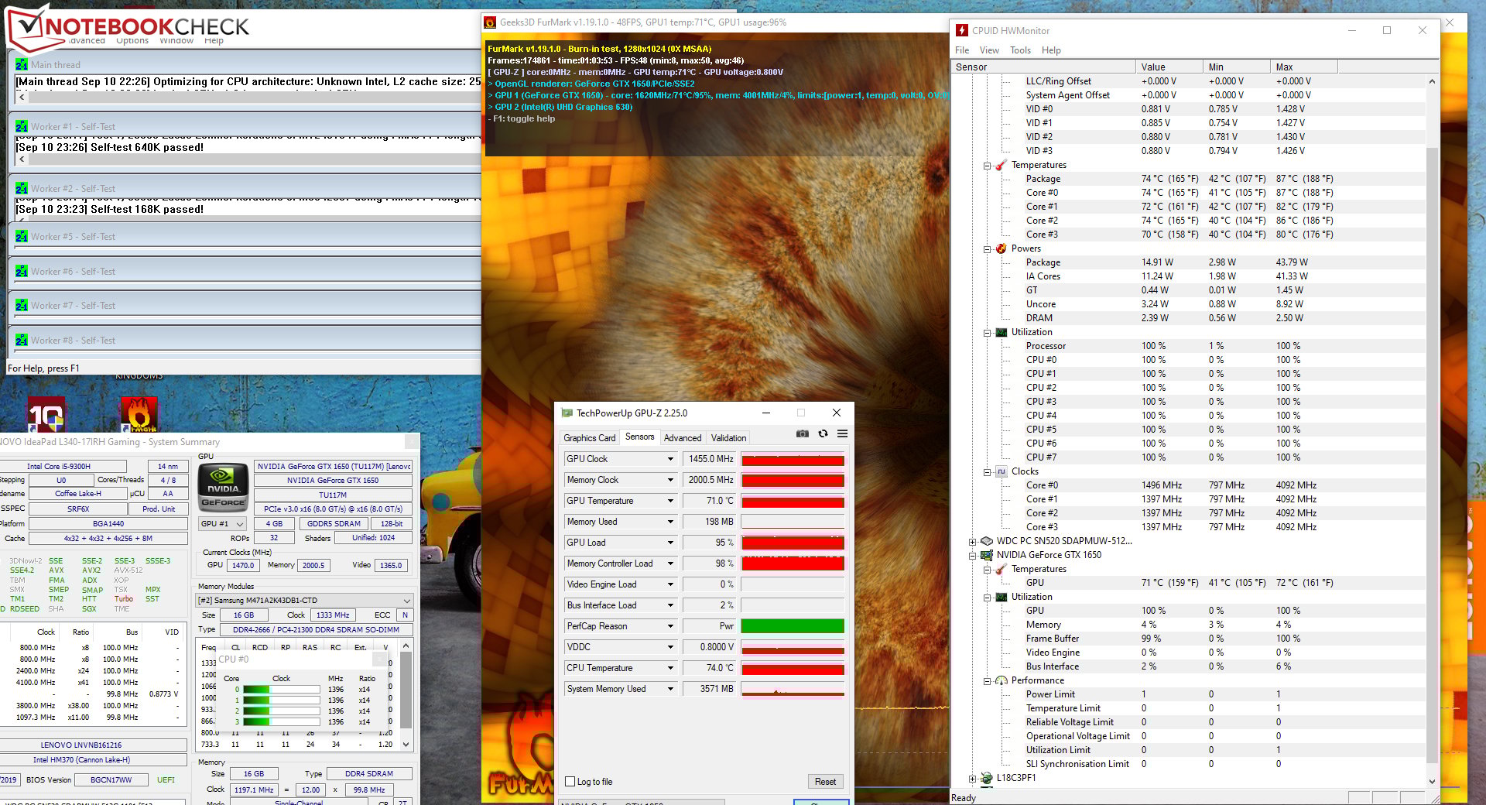The image size is (1486, 805).
Task: Click the Worker #8 Self-Test icon
Action: pos(22,341)
